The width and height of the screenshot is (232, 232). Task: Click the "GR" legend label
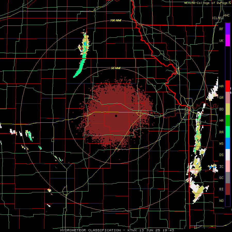(221, 98)
